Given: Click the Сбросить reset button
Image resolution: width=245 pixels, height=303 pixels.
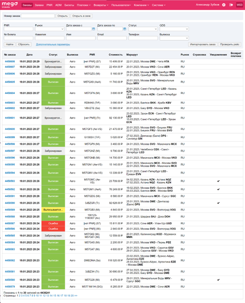Looking at the screenshot, I should [24, 44].
